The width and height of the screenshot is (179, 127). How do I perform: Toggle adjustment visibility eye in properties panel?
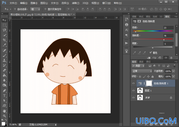pyautogui.click(x=166, y=58)
